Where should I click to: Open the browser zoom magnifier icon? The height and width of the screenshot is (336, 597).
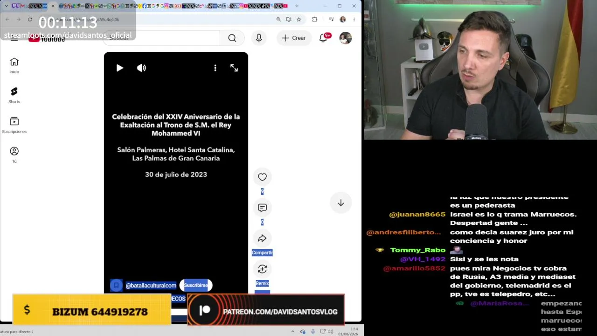click(x=278, y=20)
